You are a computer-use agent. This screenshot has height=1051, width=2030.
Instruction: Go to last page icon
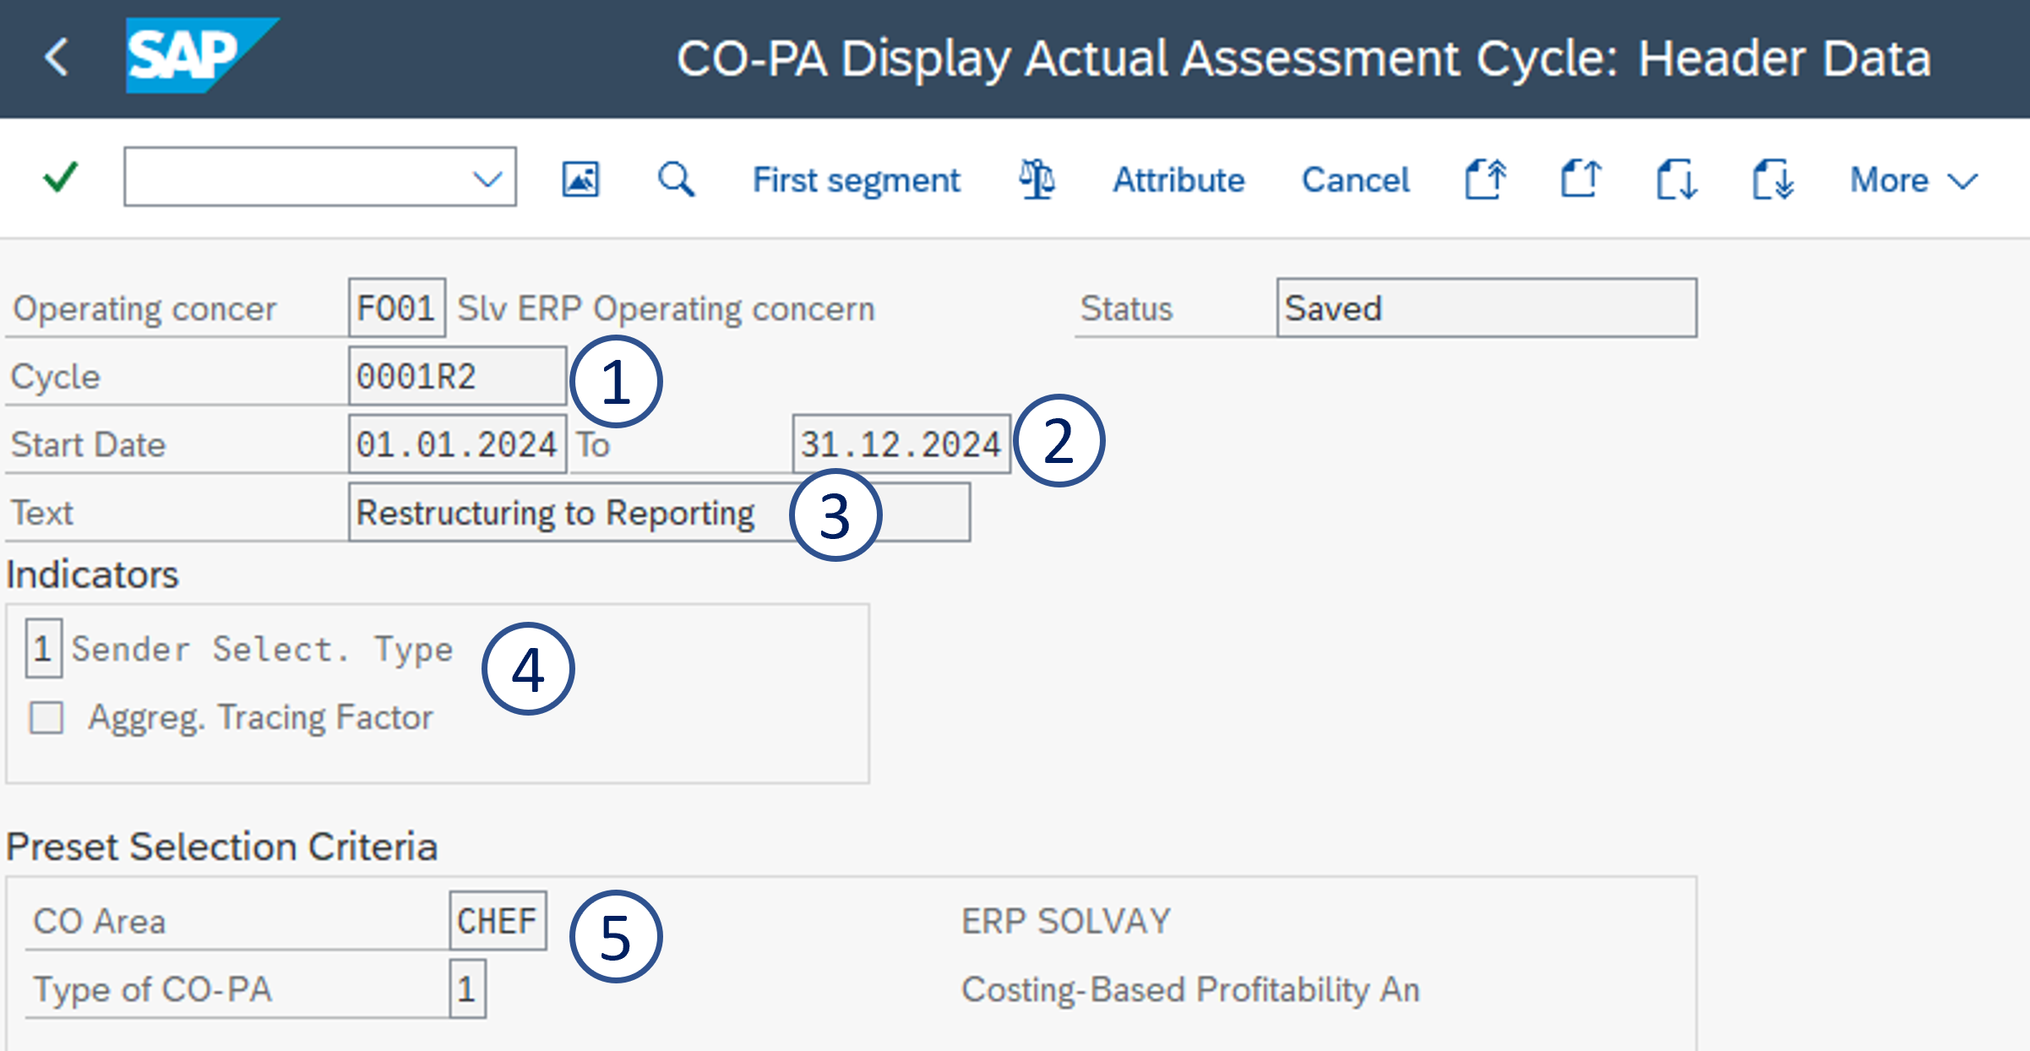point(1772,179)
